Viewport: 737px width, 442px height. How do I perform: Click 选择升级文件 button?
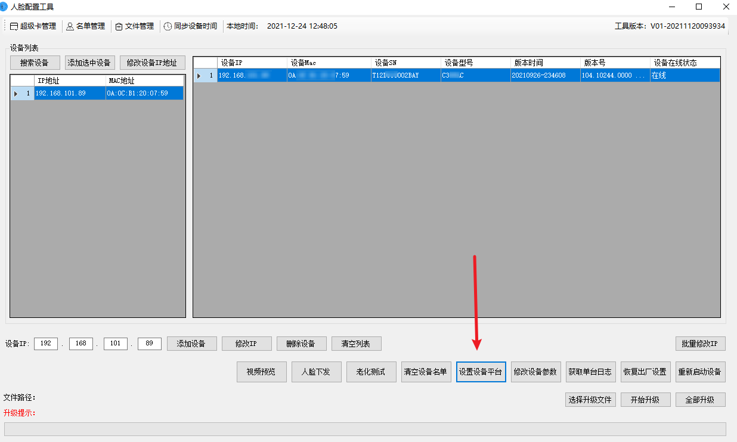(590, 400)
